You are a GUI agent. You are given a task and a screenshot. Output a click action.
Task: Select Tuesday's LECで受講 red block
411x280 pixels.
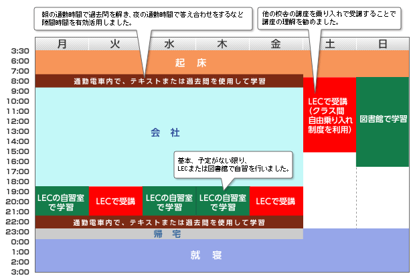click(x=116, y=201)
